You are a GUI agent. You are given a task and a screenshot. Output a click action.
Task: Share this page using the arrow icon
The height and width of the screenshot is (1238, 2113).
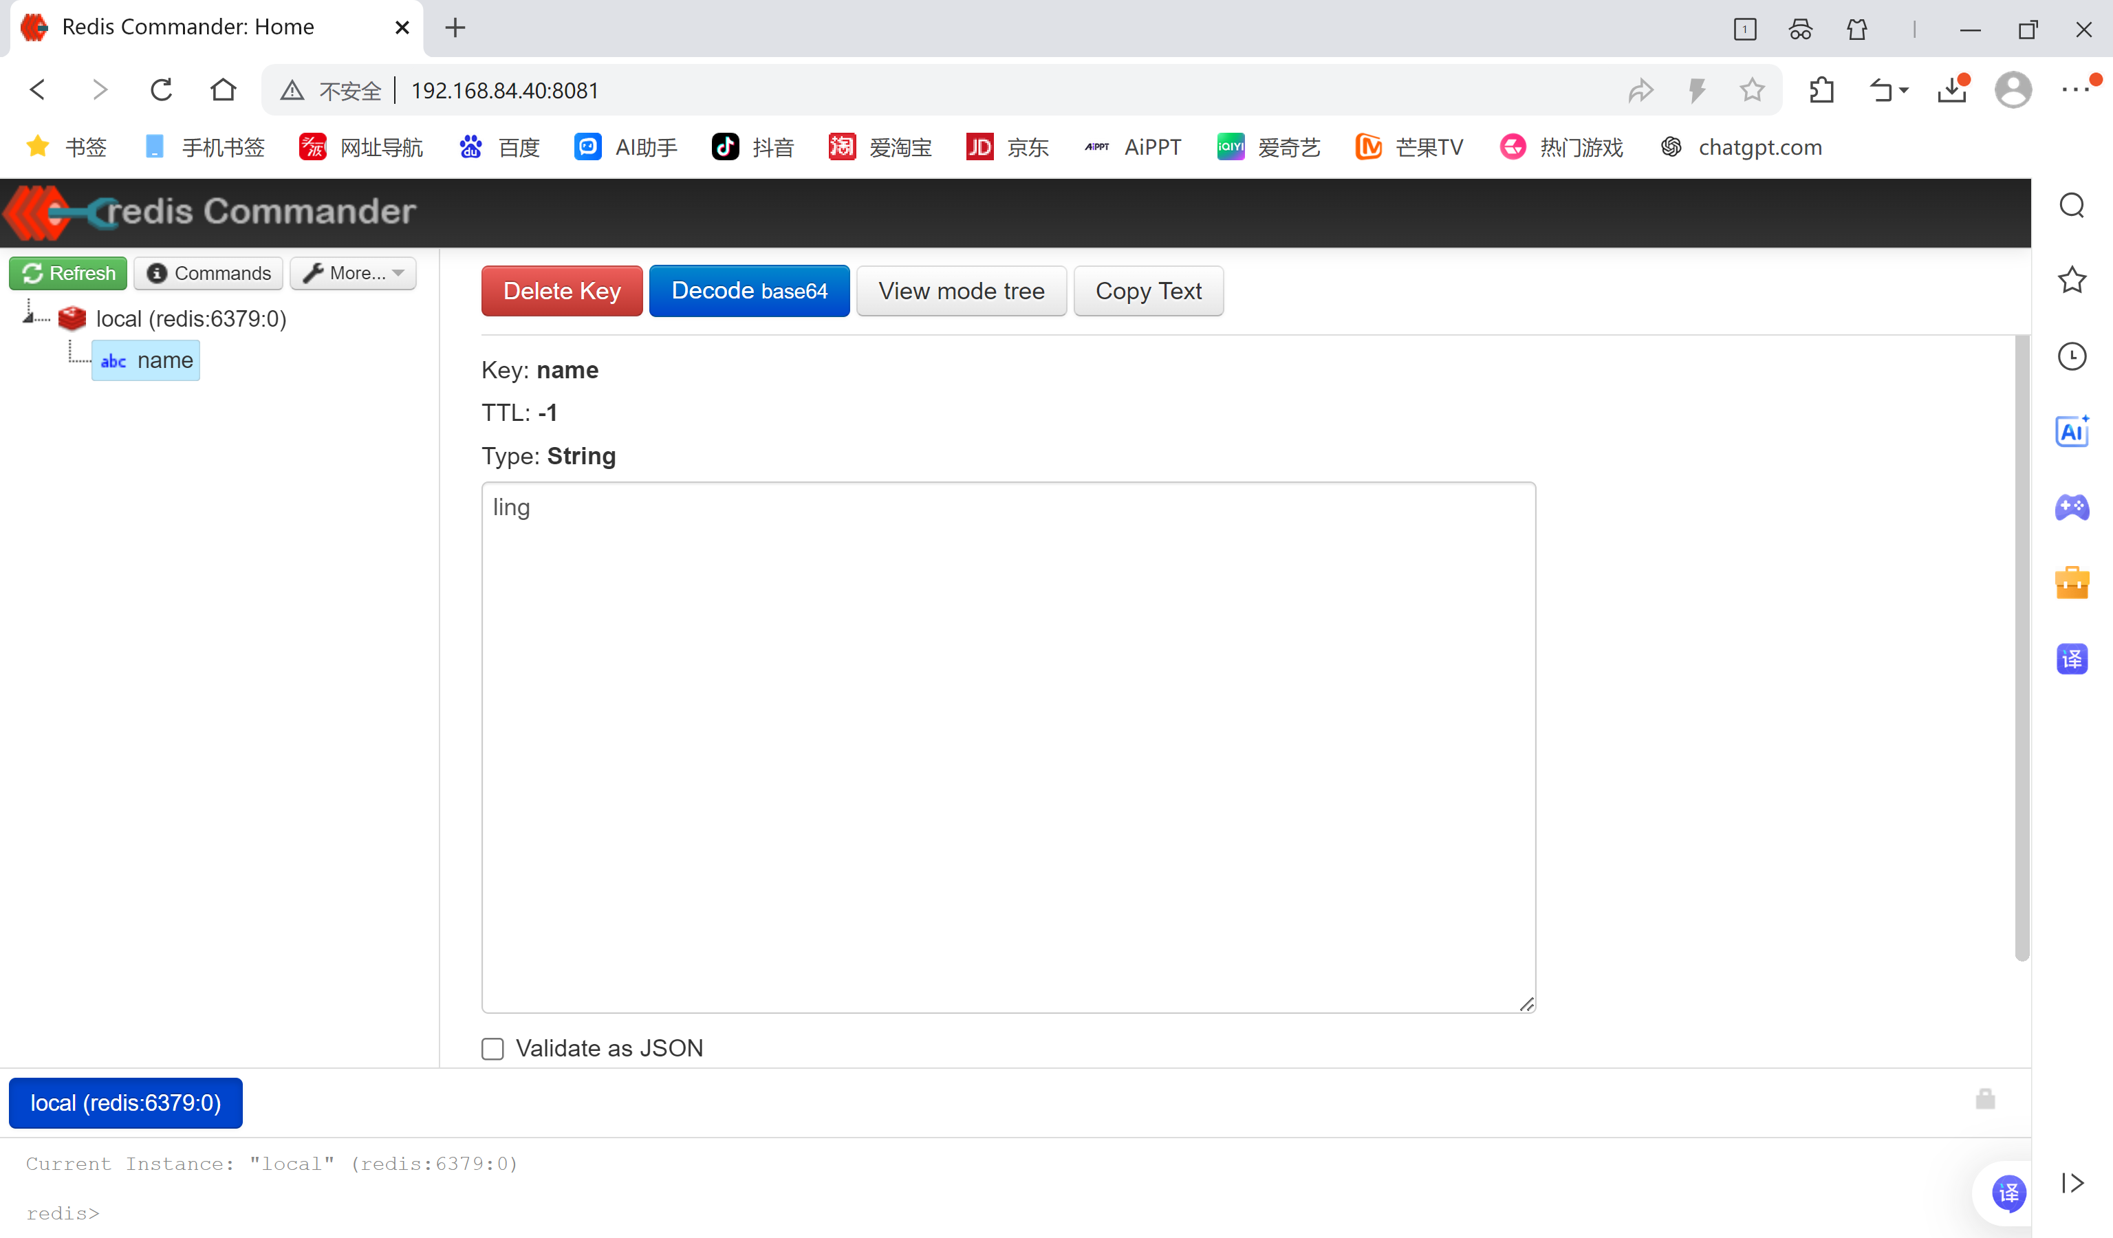pos(1640,91)
